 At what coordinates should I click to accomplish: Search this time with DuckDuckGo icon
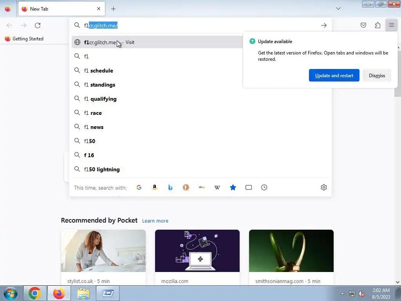coord(186,187)
